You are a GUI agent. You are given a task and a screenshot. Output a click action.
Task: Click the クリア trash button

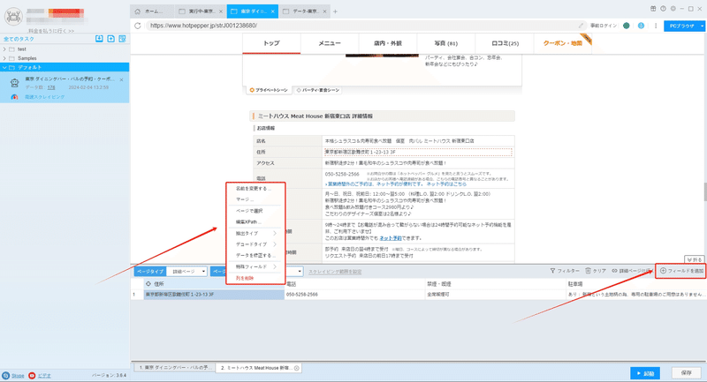[x=595, y=271]
